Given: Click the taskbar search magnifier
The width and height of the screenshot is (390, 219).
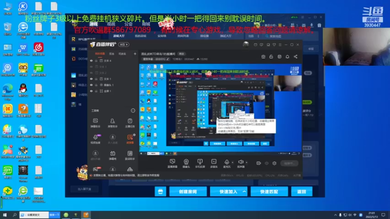Looking at the screenshot, I should (x=15, y=215).
